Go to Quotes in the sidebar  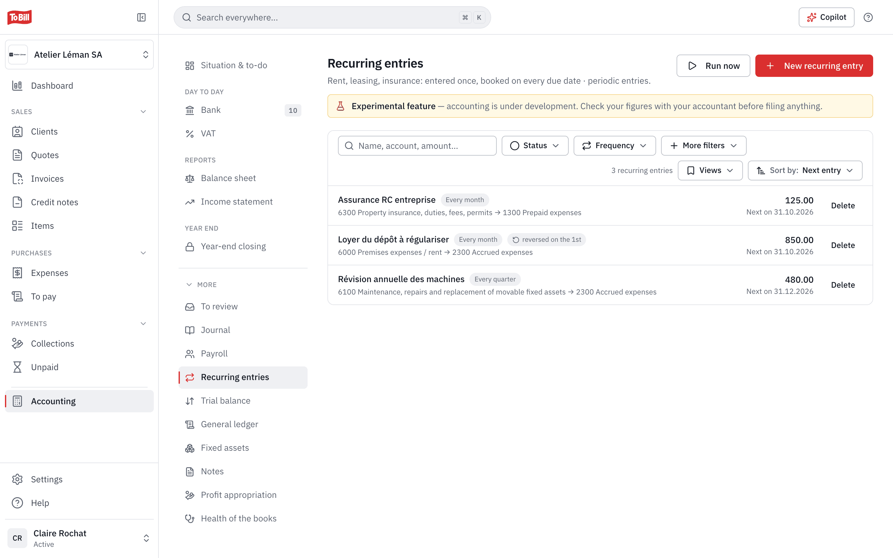coord(79,155)
